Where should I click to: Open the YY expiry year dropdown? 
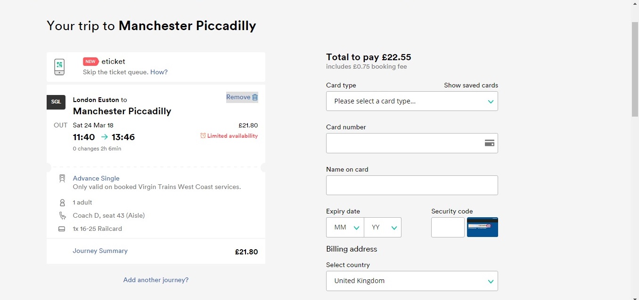click(x=383, y=227)
